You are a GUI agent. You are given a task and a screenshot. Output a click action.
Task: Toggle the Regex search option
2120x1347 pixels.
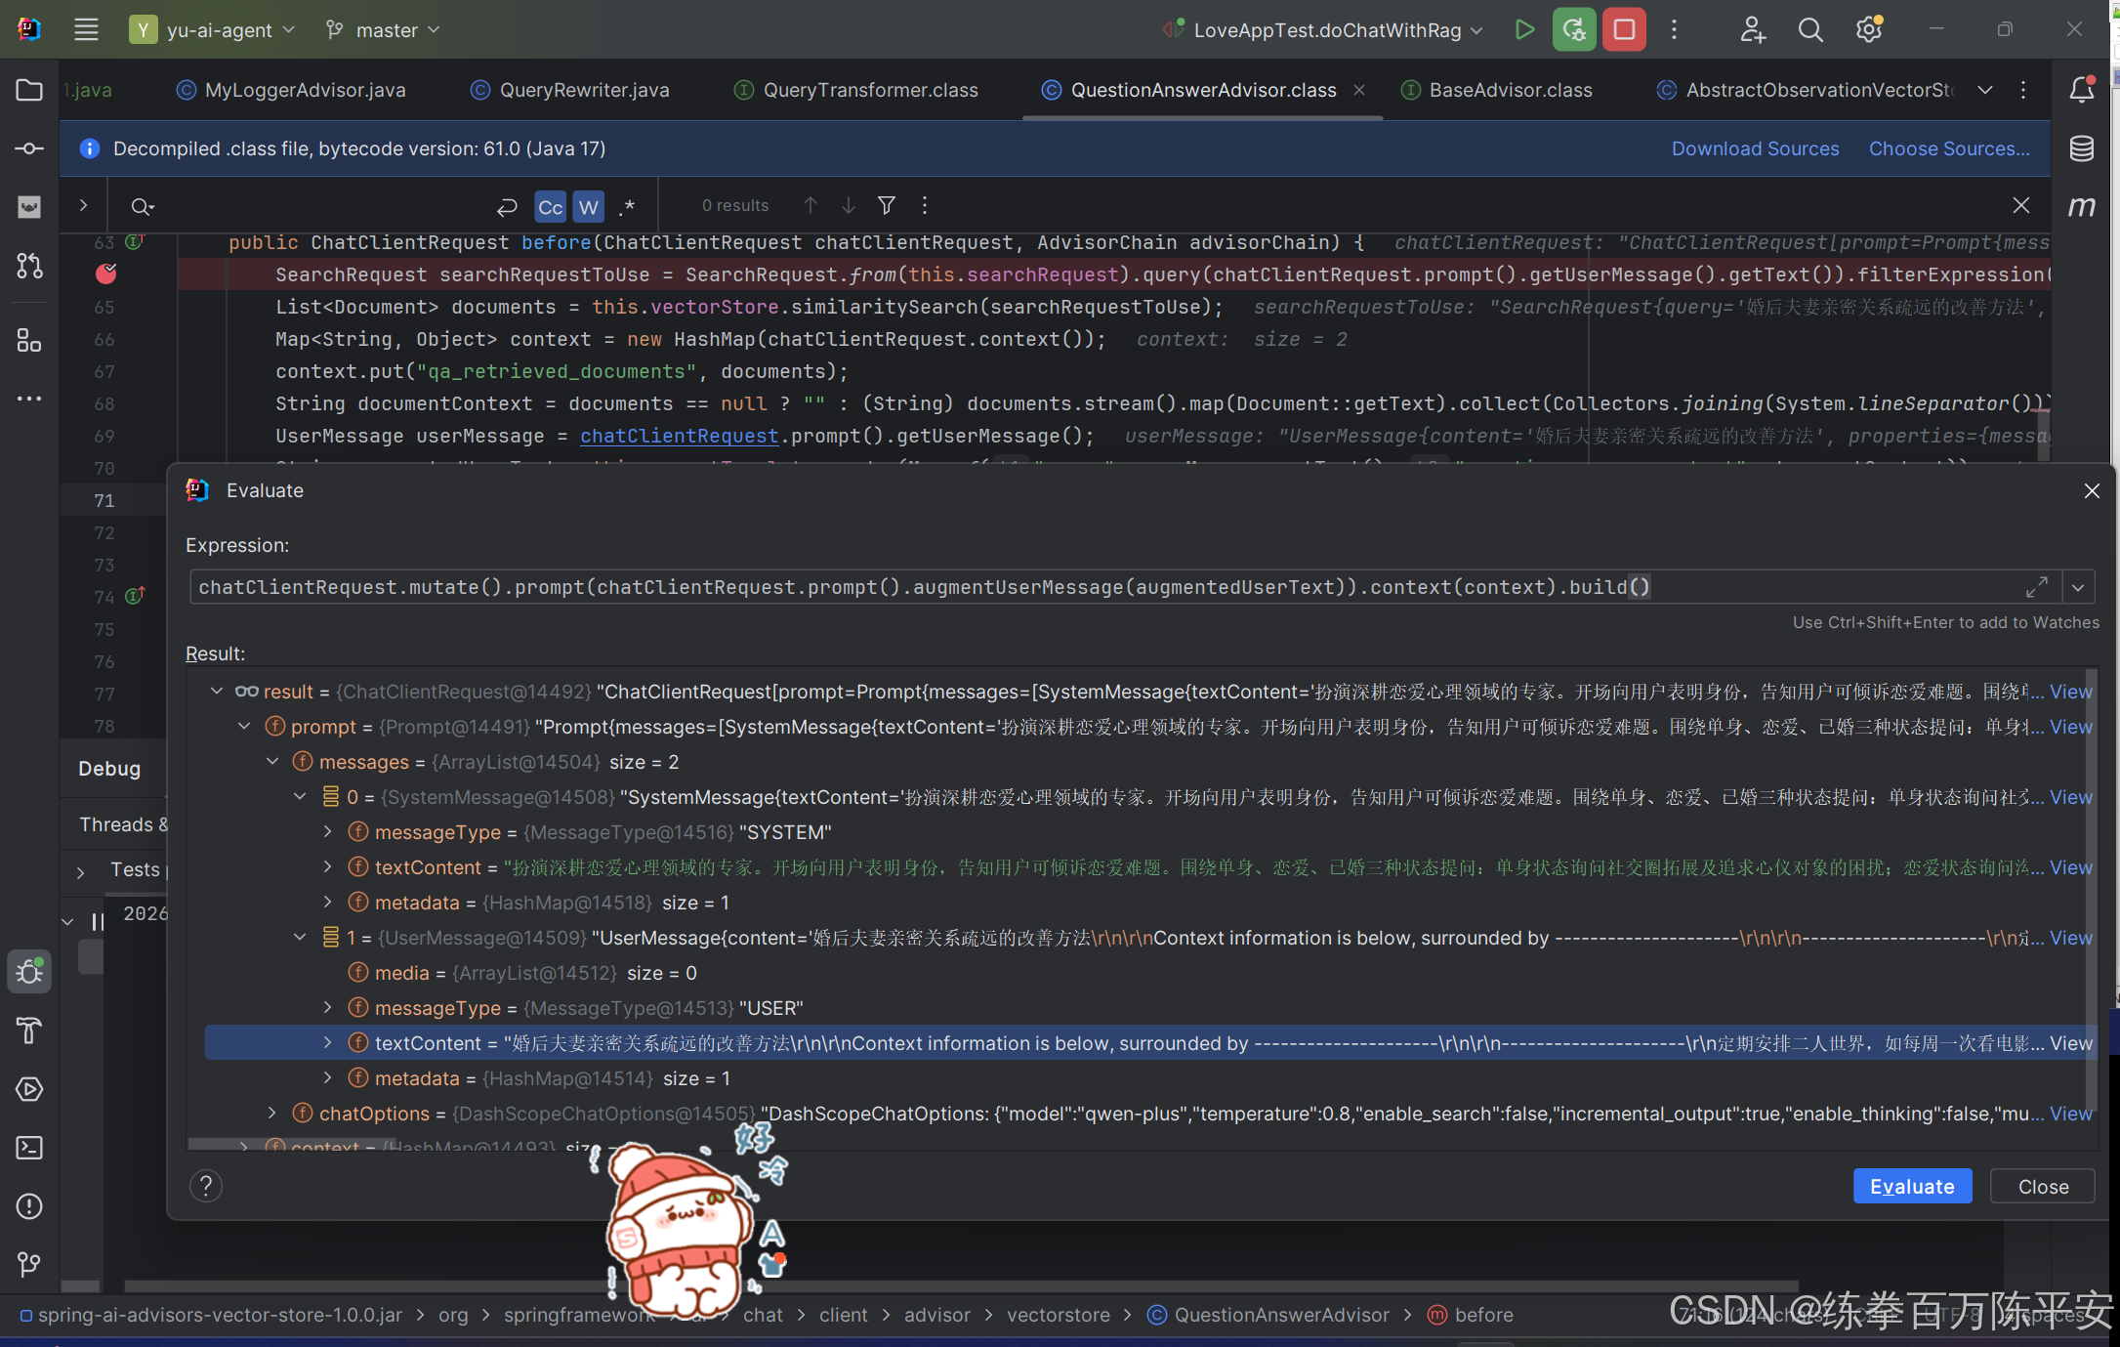click(628, 206)
